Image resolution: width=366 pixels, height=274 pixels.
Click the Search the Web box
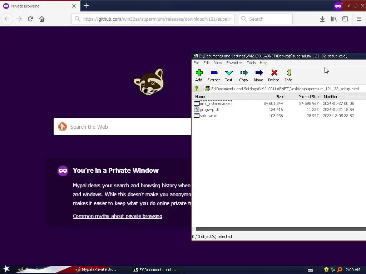click(123, 127)
